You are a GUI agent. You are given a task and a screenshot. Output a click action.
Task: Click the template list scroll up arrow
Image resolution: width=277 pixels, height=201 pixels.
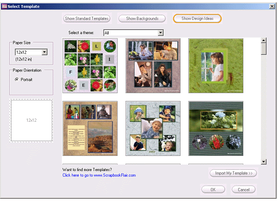tap(264, 40)
